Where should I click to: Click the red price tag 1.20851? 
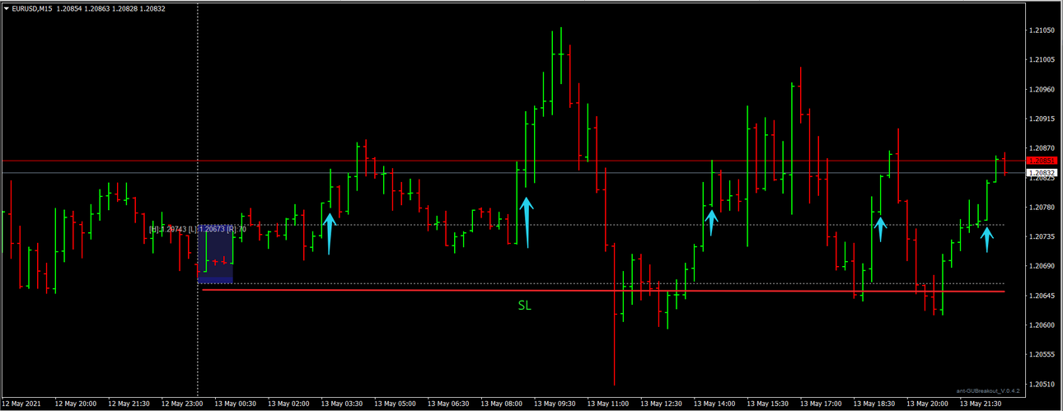coord(1042,160)
